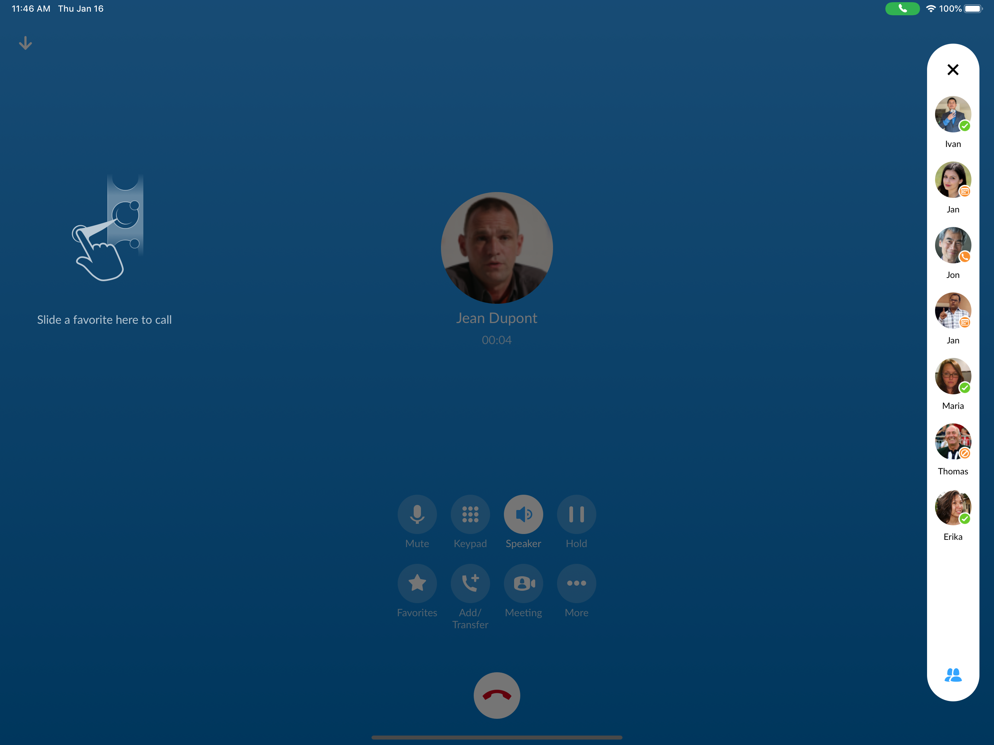Click the 'Ivan' name label
This screenshot has width=994, height=745.
pos(953,144)
